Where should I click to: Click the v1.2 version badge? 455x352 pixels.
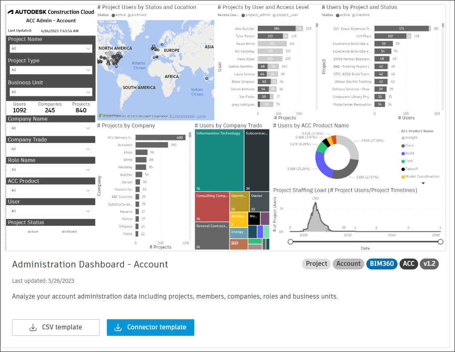click(429, 264)
